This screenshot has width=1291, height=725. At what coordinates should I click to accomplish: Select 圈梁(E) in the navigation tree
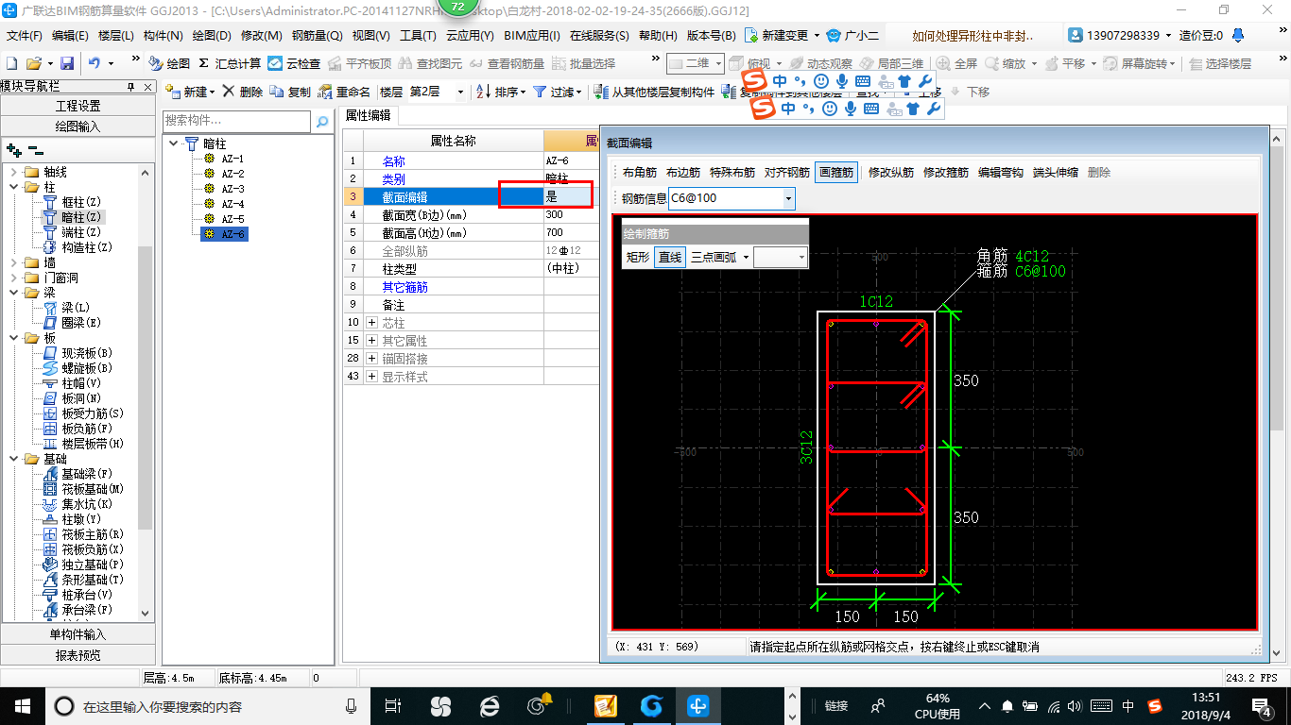72,323
